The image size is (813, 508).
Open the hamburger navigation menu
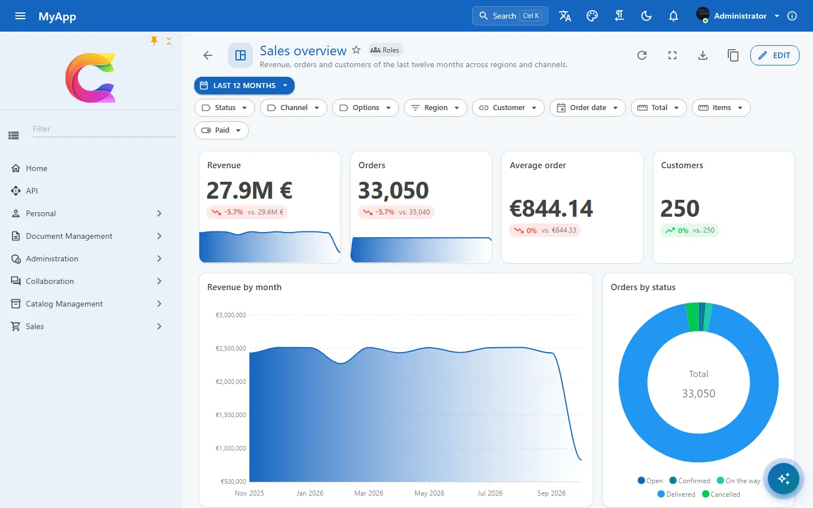tap(20, 16)
